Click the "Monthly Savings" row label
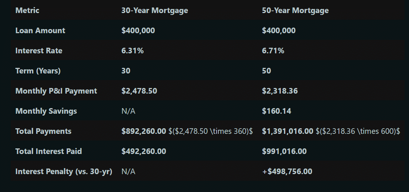The height and width of the screenshot is (192, 409). [x=46, y=111]
